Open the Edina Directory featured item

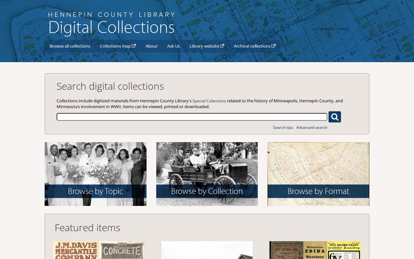click(315, 250)
